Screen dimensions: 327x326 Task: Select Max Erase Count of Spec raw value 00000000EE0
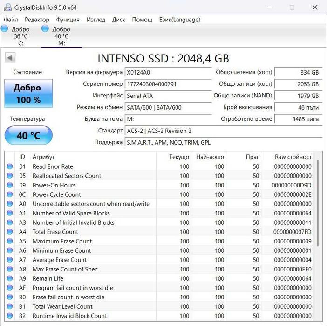point(293,269)
